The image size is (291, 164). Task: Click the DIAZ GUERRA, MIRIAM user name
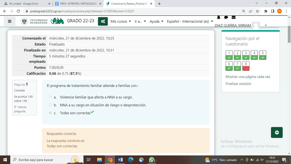[x=233, y=25]
